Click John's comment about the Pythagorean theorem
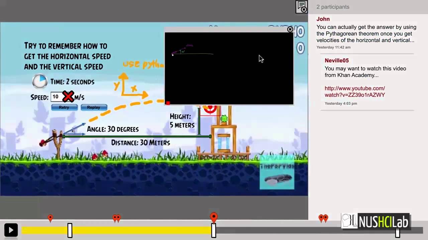 pos(366,34)
